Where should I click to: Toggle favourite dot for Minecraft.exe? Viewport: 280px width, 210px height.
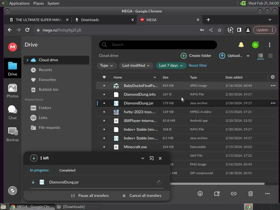(104, 147)
